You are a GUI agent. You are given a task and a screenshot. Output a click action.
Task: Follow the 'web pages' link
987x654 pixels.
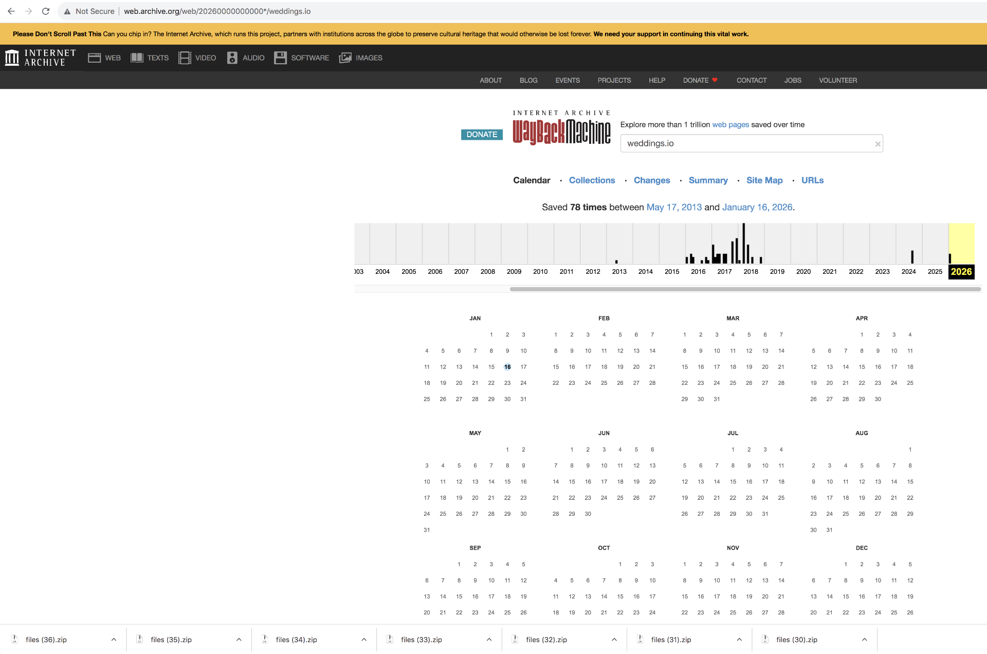[730, 125]
